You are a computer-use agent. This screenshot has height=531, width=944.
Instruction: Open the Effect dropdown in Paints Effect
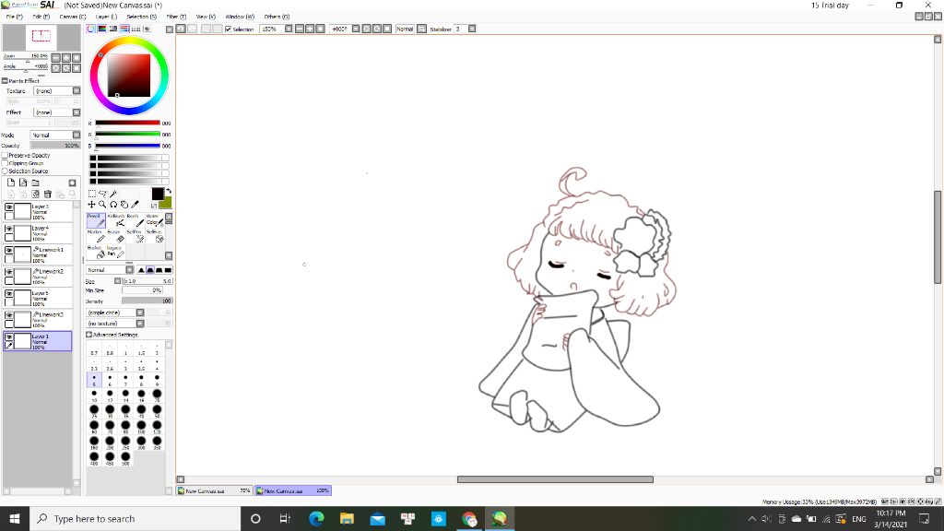56,112
